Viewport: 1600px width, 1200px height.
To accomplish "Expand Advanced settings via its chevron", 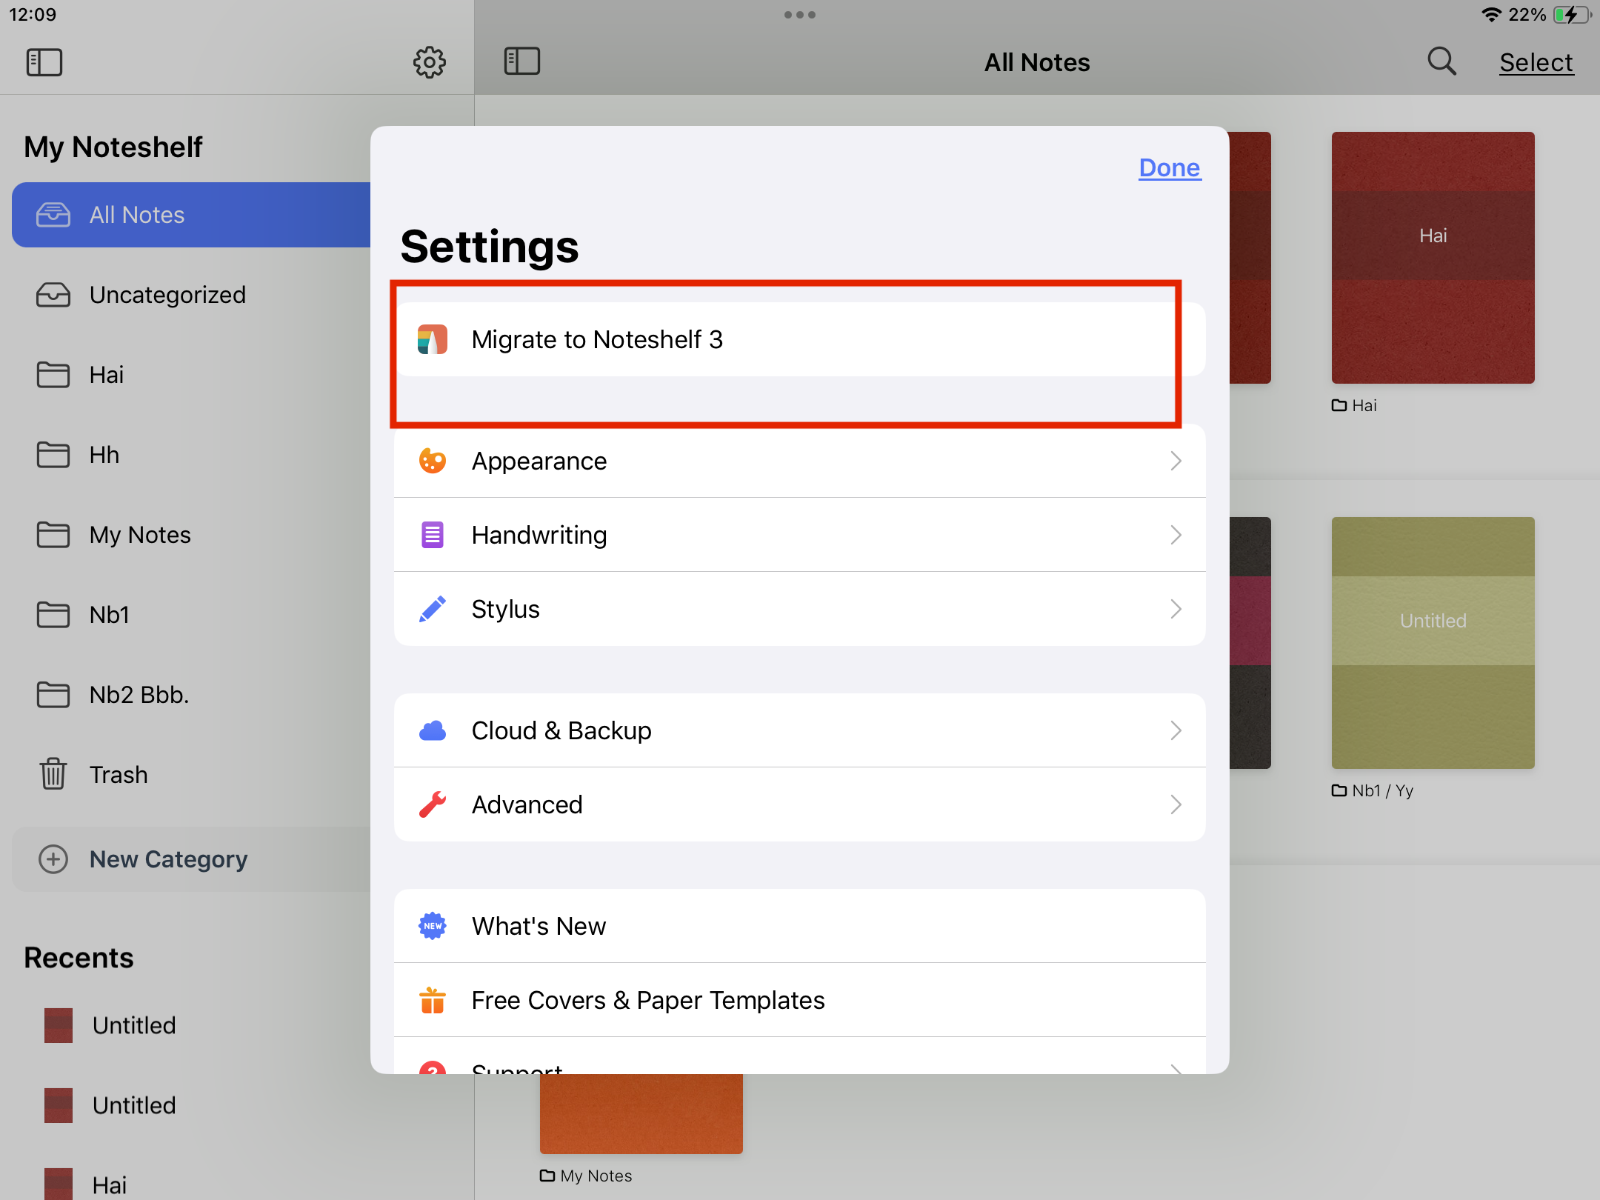I will 1176,804.
